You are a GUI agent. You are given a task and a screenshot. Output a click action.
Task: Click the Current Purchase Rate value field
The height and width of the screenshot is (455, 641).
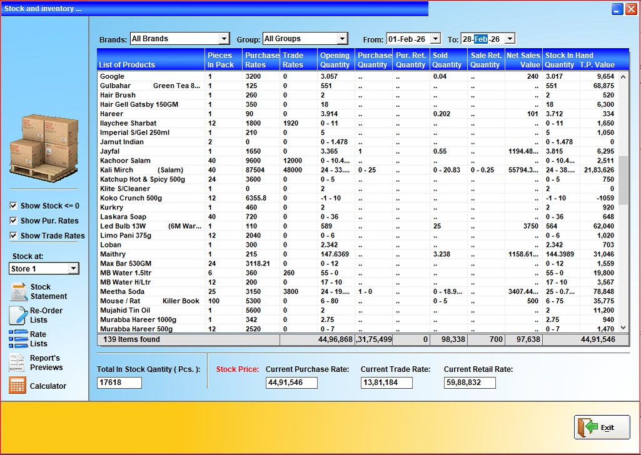click(x=291, y=382)
